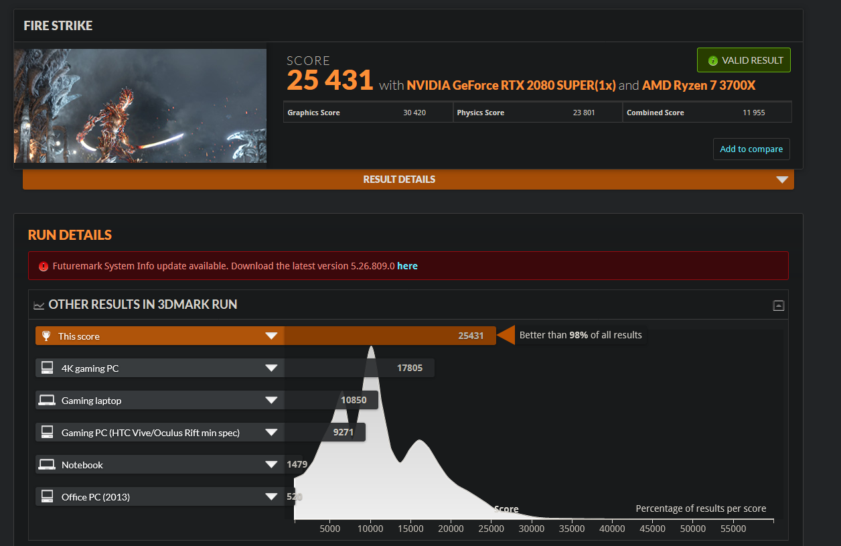Open the NVIDIA GeForce RTX 2080 SUPER link
Viewport: 841px width, 546px height.
pos(511,86)
